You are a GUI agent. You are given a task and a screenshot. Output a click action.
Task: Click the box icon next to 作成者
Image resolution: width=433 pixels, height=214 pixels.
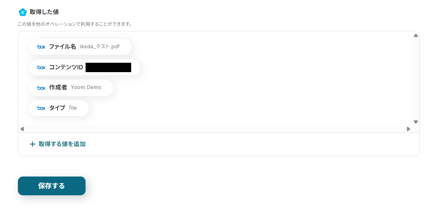click(x=41, y=88)
